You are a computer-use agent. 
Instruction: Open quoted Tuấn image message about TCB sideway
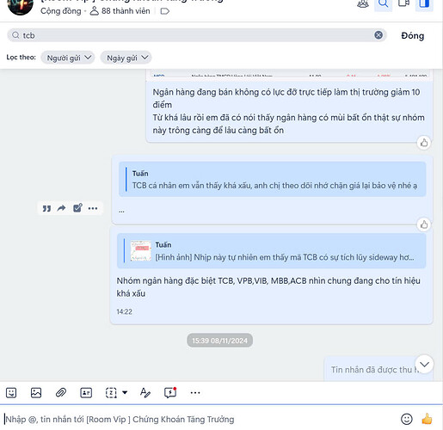click(272, 251)
